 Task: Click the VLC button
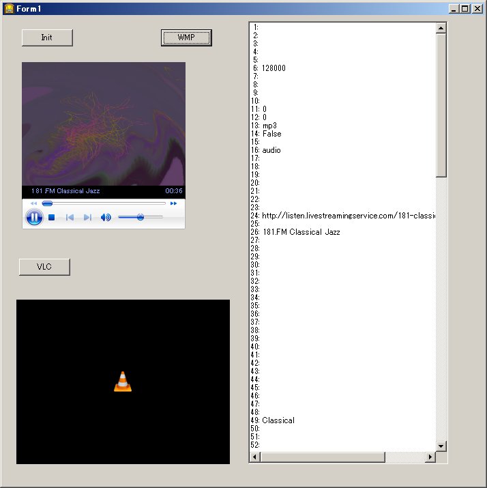[x=44, y=267]
